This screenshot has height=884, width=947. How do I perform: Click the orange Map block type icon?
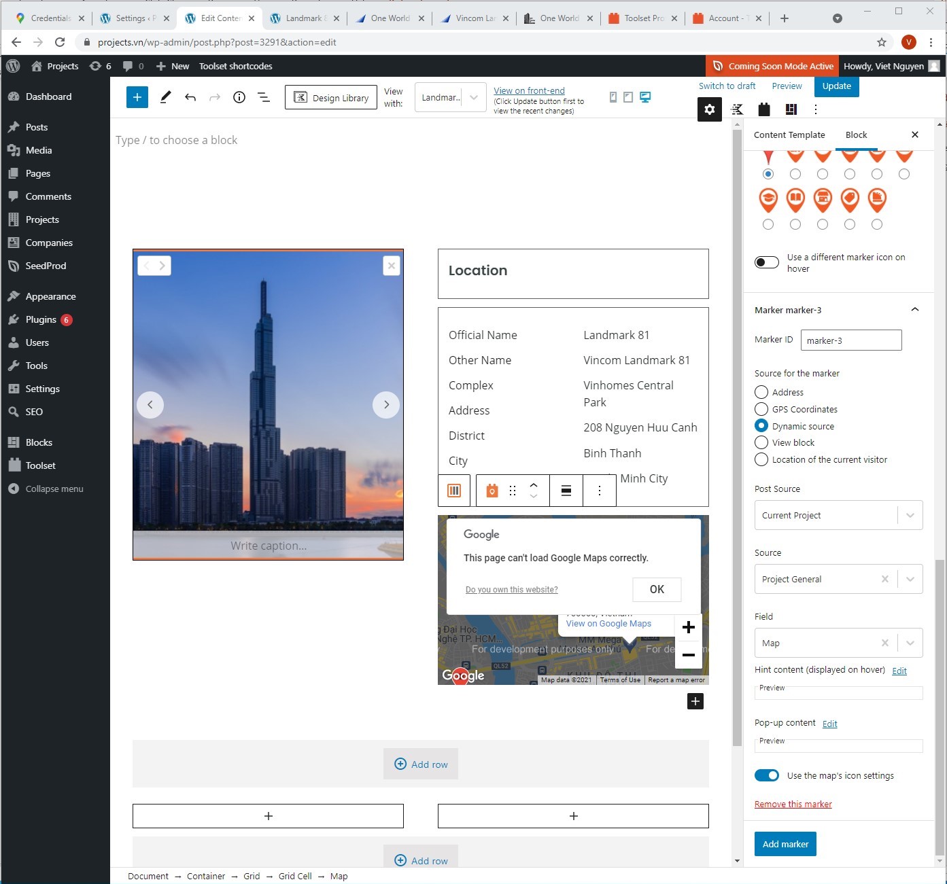pyautogui.click(x=492, y=491)
